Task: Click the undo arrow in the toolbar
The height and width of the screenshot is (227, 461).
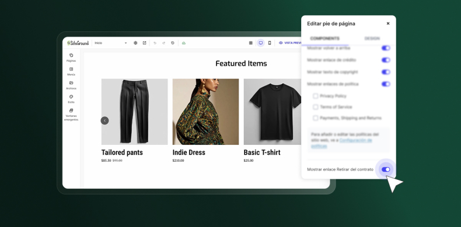Action: [x=155, y=43]
